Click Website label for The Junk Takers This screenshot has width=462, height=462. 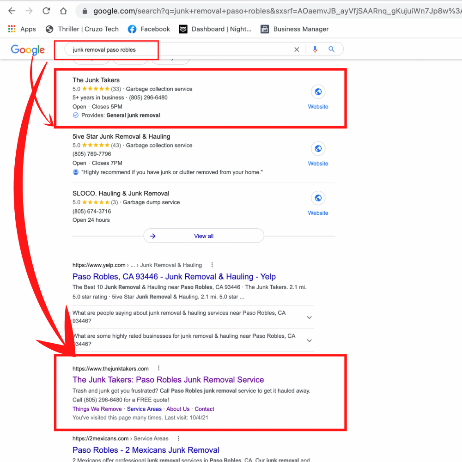(x=318, y=107)
